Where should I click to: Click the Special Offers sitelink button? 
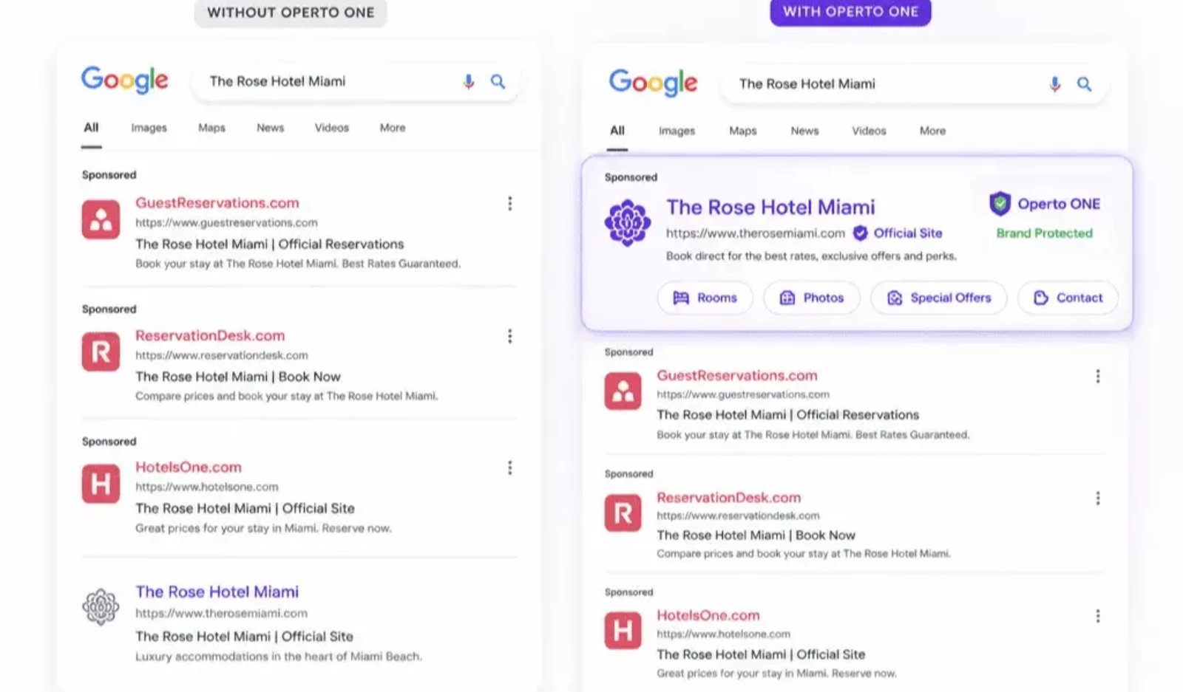tap(939, 298)
